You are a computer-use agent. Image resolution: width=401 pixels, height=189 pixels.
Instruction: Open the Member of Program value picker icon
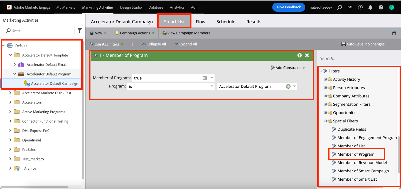pyautogui.click(x=205, y=78)
